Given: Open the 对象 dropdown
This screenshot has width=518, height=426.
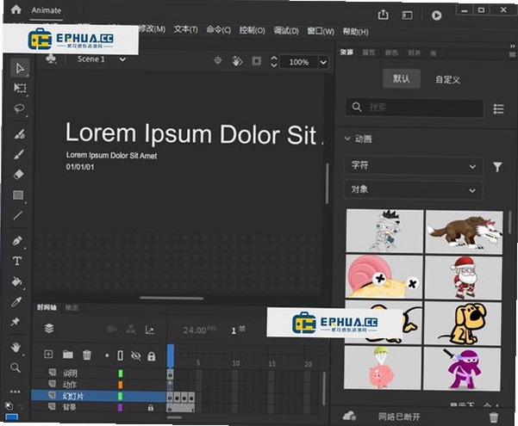Looking at the screenshot, I should click(413, 190).
